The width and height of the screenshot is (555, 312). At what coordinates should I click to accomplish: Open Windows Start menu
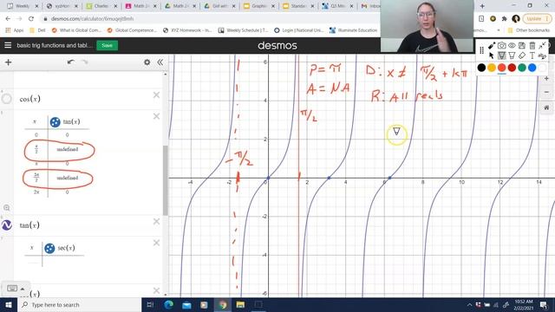(9, 304)
